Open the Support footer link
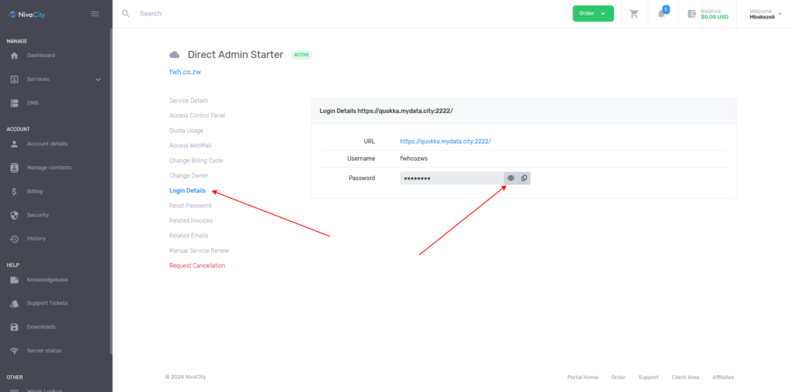This screenshot has height=392, width=792. 649,377
